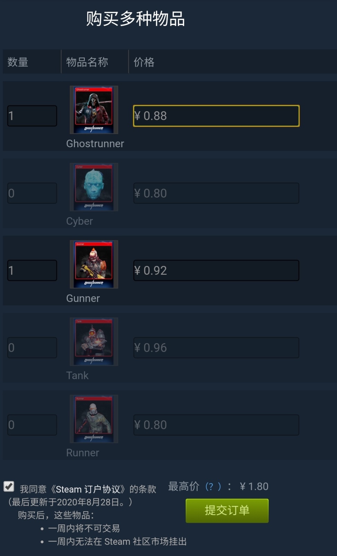The width and height of the screenshot is (337, 556).
Task: Click the Ghostrunner trading card image
Action: [x=94, y=110]
